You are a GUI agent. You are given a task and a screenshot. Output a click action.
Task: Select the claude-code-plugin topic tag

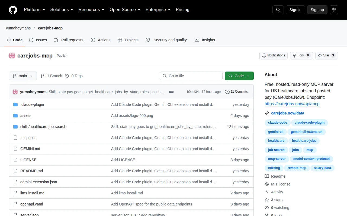point(310,123)
